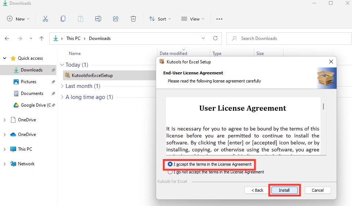Select I accept the terms radio button
The height and width of the screenshot is (206, 352).
pos(170,164)
